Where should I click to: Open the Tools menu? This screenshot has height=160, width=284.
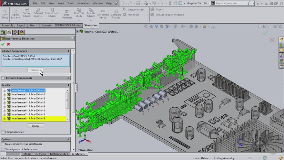[x=70, y=3]
